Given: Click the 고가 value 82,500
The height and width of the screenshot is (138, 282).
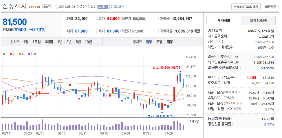Looking at the screenshot, I should point(113,19).
